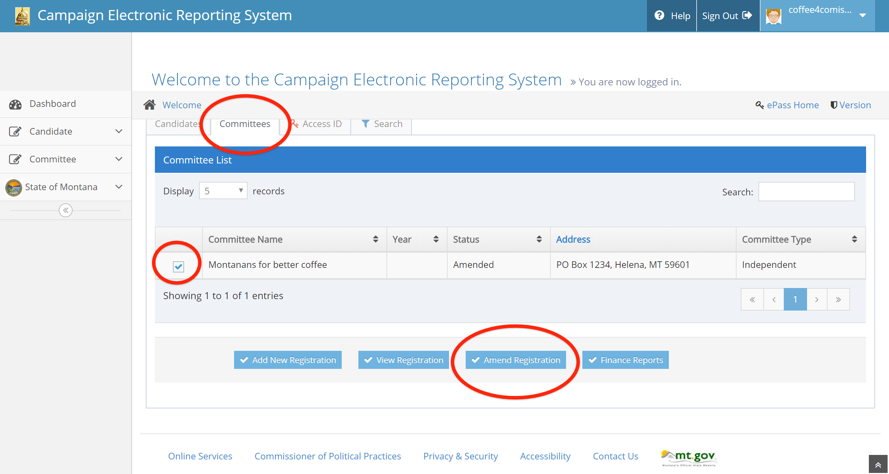Click the Amend Registration button
The height and width of the screenshot is (474, 889).
coord(515,360)
